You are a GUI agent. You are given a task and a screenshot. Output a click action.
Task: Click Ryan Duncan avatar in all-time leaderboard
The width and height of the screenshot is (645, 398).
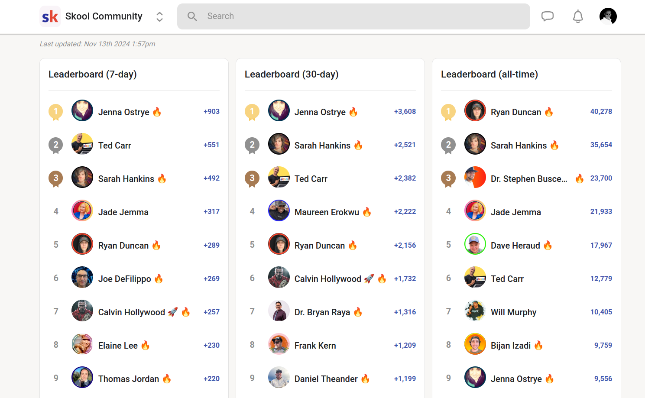(475, 110)
